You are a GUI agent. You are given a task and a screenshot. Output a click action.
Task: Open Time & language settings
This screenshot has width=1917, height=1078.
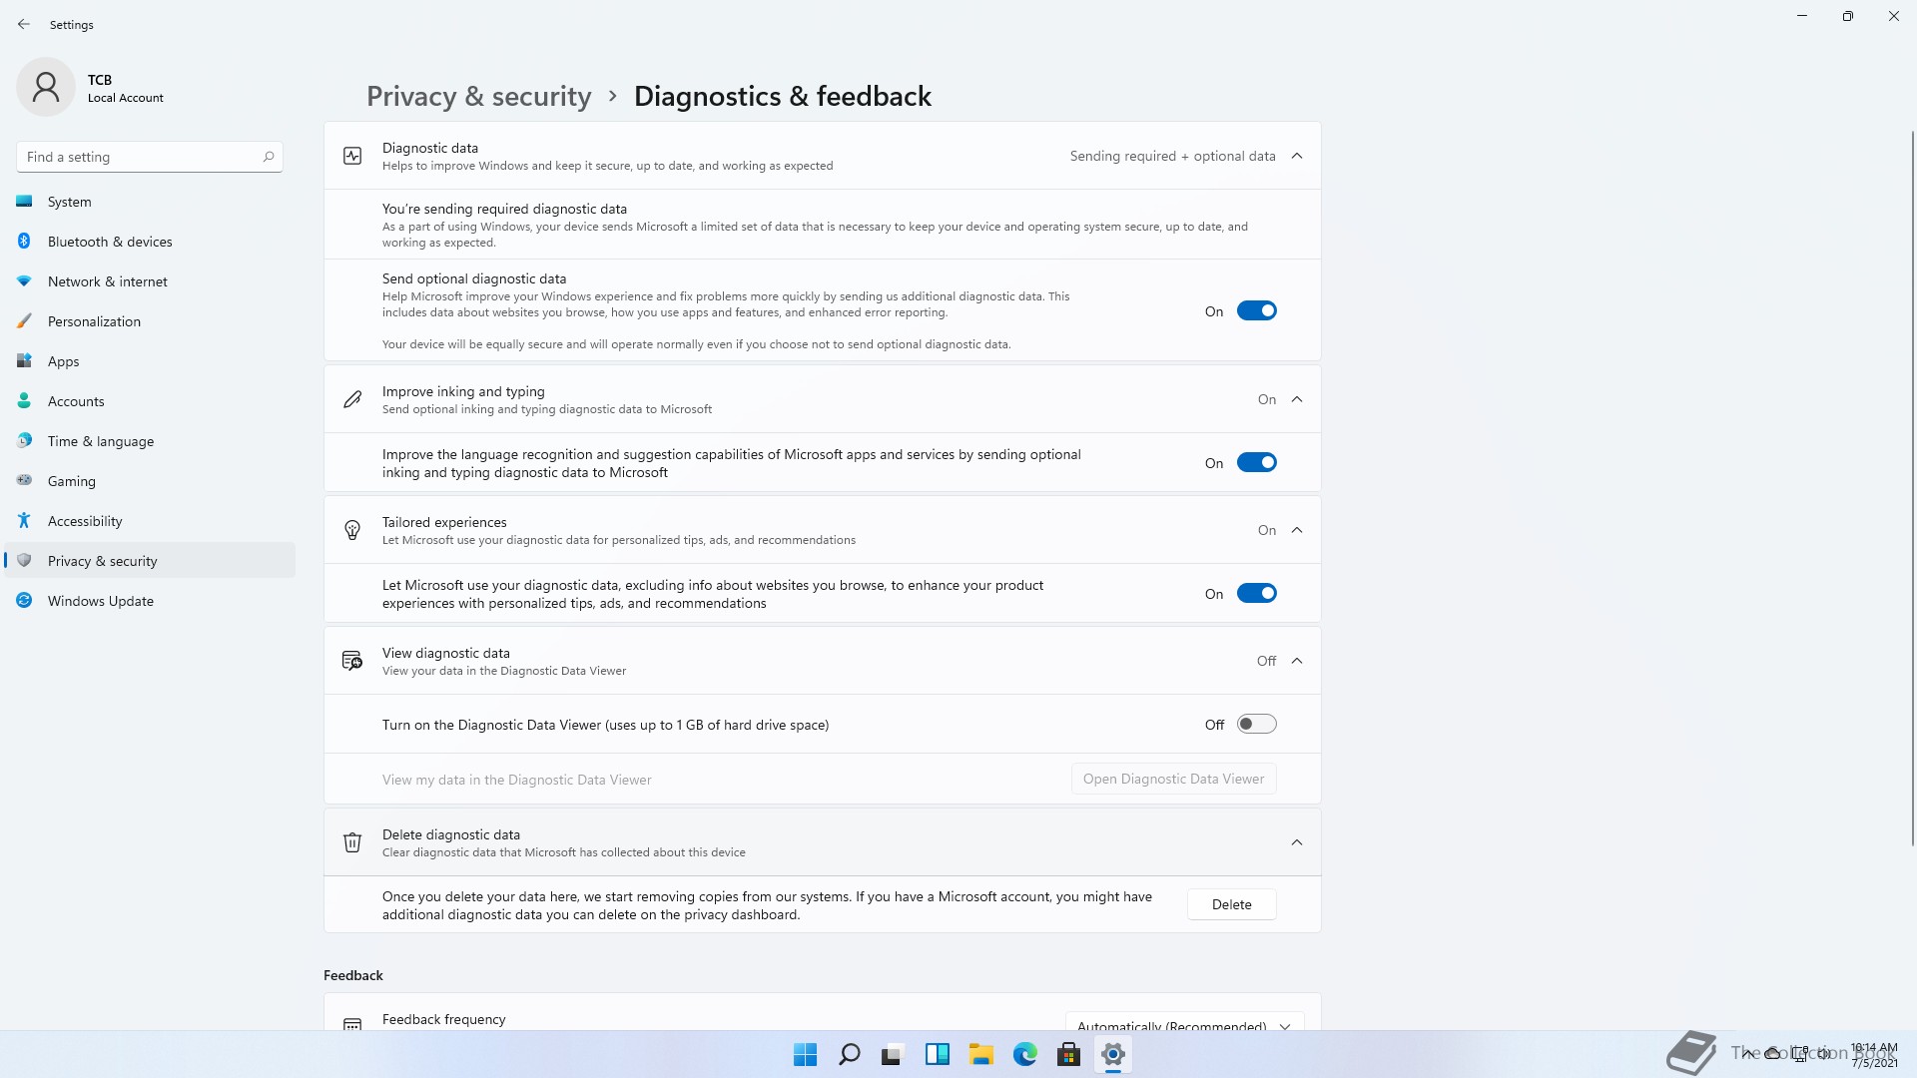click(150, 441)
